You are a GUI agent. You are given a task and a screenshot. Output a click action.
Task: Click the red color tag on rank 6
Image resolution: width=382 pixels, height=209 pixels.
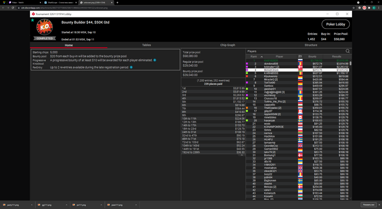pos(247,76)
